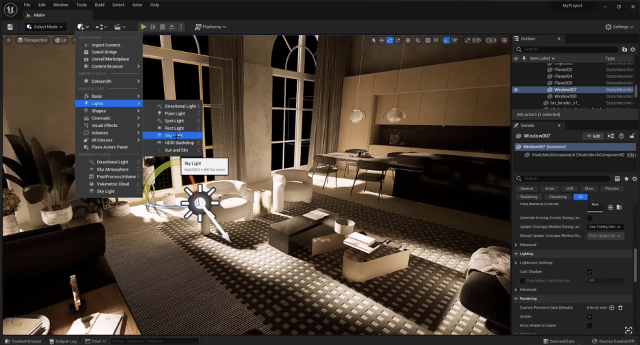Open the Platforms dropdown
The width and height of the screenshot is (640, 345).
pos(210,27)
